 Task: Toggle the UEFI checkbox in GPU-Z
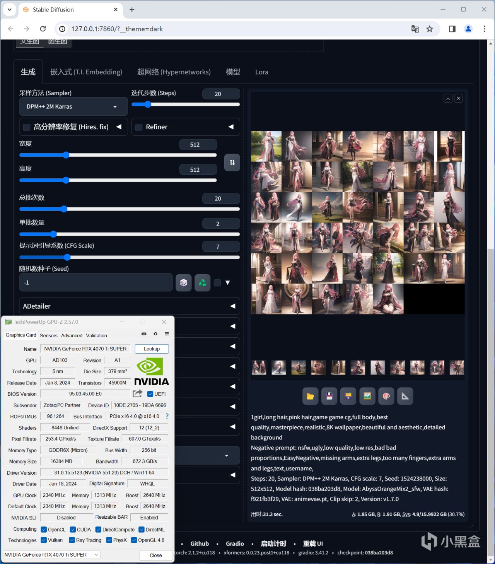[x=150, y=394]
